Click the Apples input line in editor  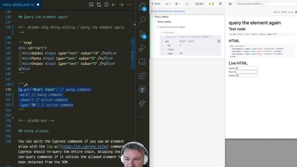[x=69, y=53]
